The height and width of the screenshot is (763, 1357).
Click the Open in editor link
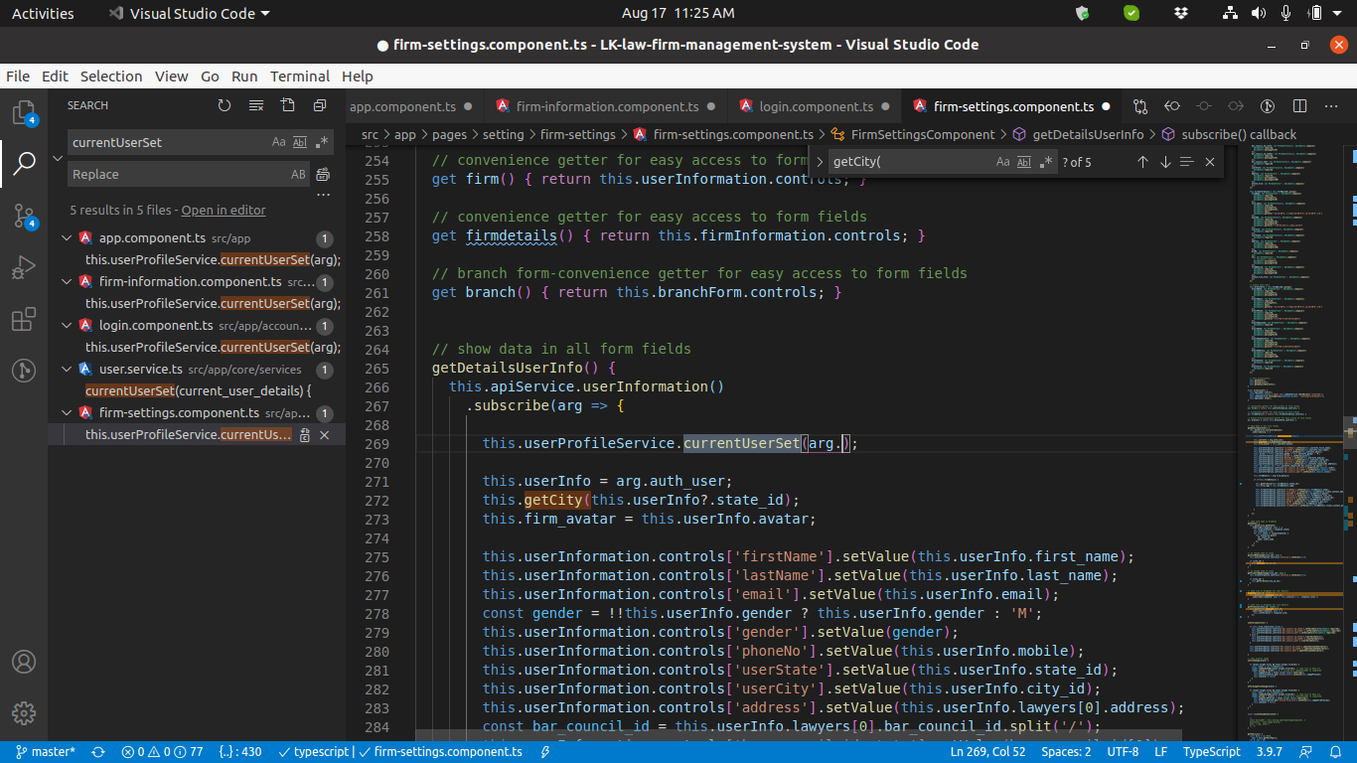(224, 211)
